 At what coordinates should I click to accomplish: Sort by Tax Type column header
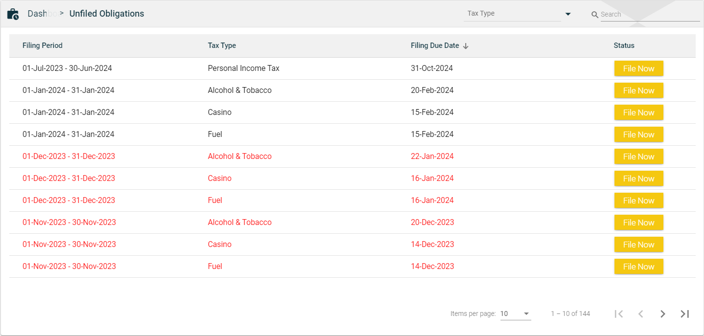(222, 45)
